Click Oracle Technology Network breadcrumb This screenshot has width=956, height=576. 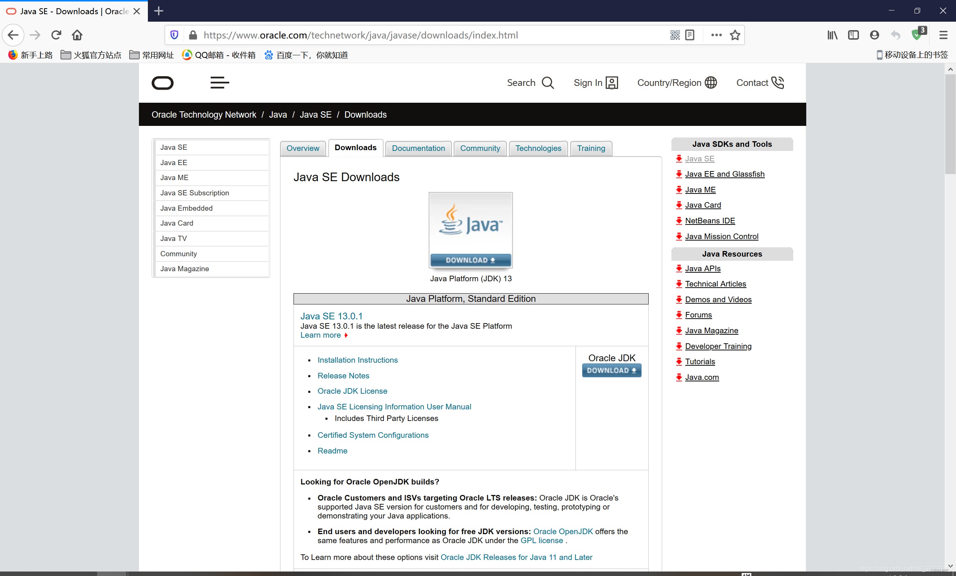(x=204, y=115)
